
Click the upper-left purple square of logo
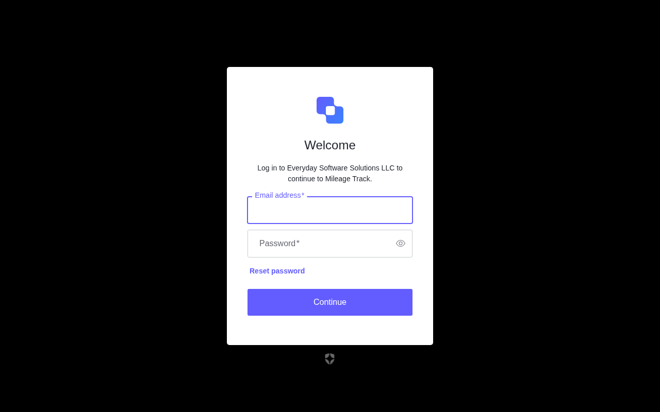click(323, 103)
